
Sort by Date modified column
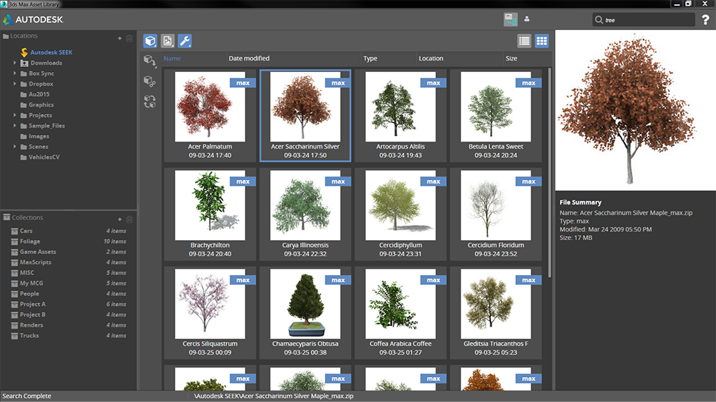coord(249,59)
